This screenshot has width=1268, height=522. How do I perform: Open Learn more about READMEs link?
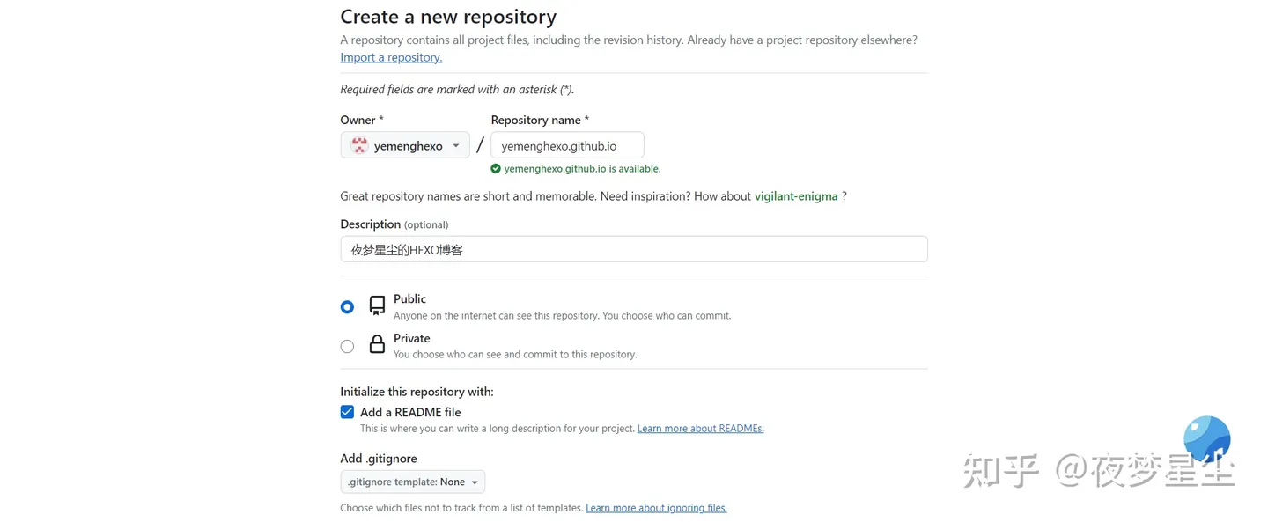(700, 429)
